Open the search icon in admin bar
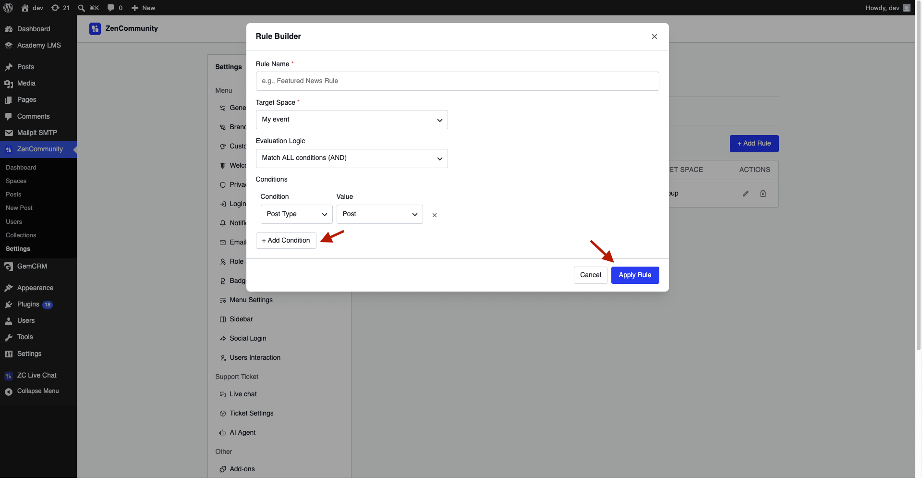922x489 pixels. coord(81,8)
